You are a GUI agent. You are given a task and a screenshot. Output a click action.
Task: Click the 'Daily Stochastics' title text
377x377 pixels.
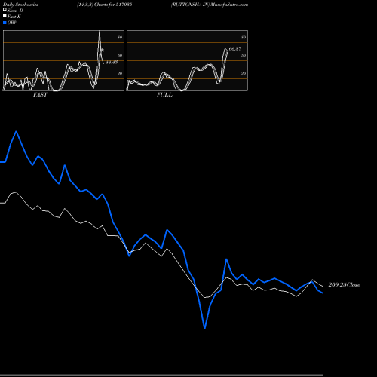(x=20, y=5)
